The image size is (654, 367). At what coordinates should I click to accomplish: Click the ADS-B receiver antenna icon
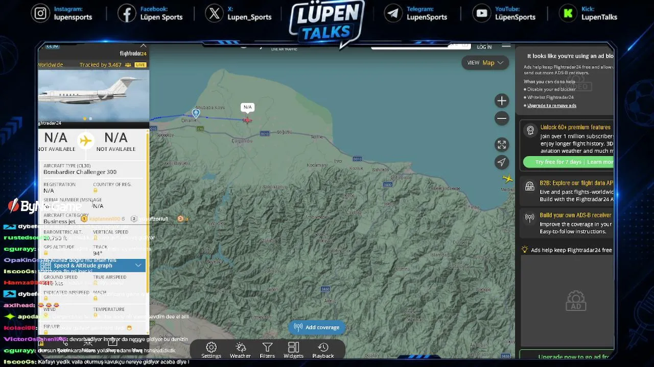click(530, 218)
